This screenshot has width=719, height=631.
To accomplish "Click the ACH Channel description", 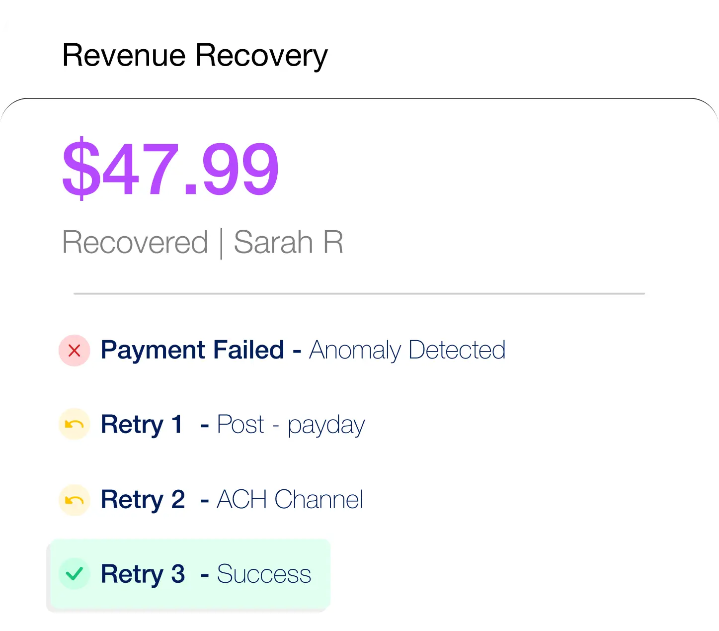I will click(x=290, y=500).
